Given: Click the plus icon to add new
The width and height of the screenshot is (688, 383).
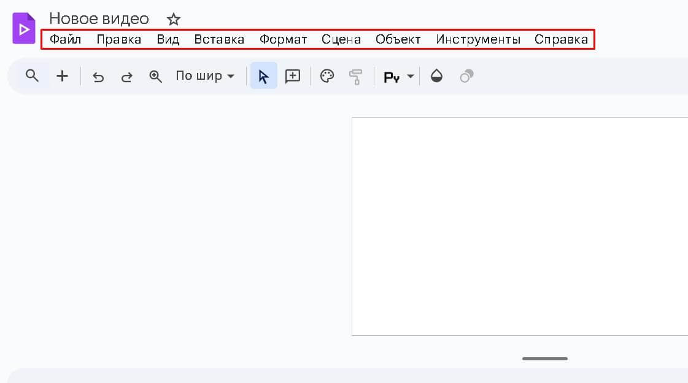Looking at the screenshot, I should pyautogui.click(x=63, y=76).
